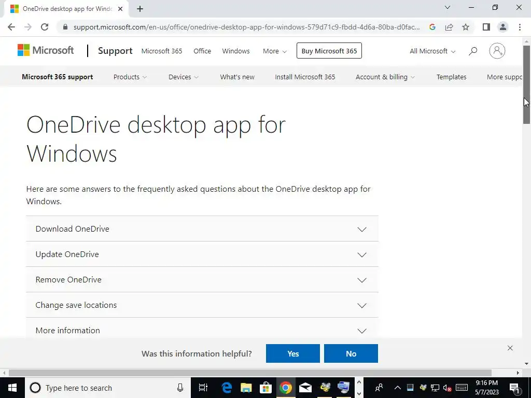
Task: Go back using the browser back arrow
Action: 11,27
